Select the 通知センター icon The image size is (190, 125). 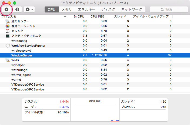click(x=8, y=21)
